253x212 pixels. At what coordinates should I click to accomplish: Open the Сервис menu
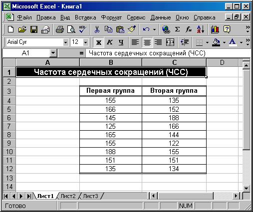point(136,17)
